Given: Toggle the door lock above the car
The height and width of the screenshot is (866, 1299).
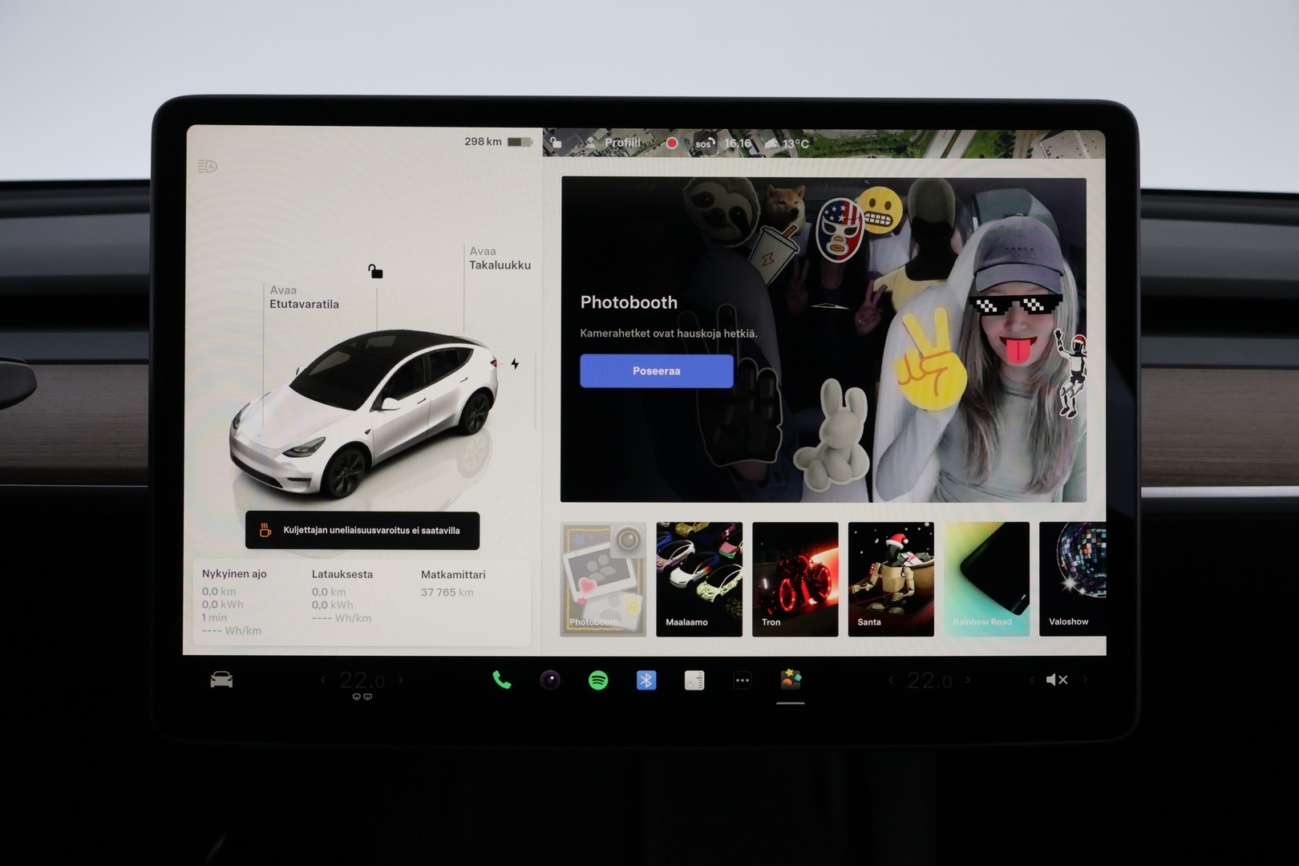Looking at the screenshot, I should [x=375, y=272].
